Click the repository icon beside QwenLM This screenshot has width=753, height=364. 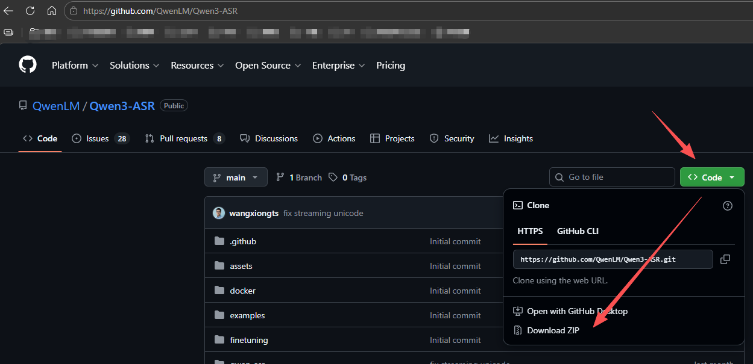[x=23, y=106]
